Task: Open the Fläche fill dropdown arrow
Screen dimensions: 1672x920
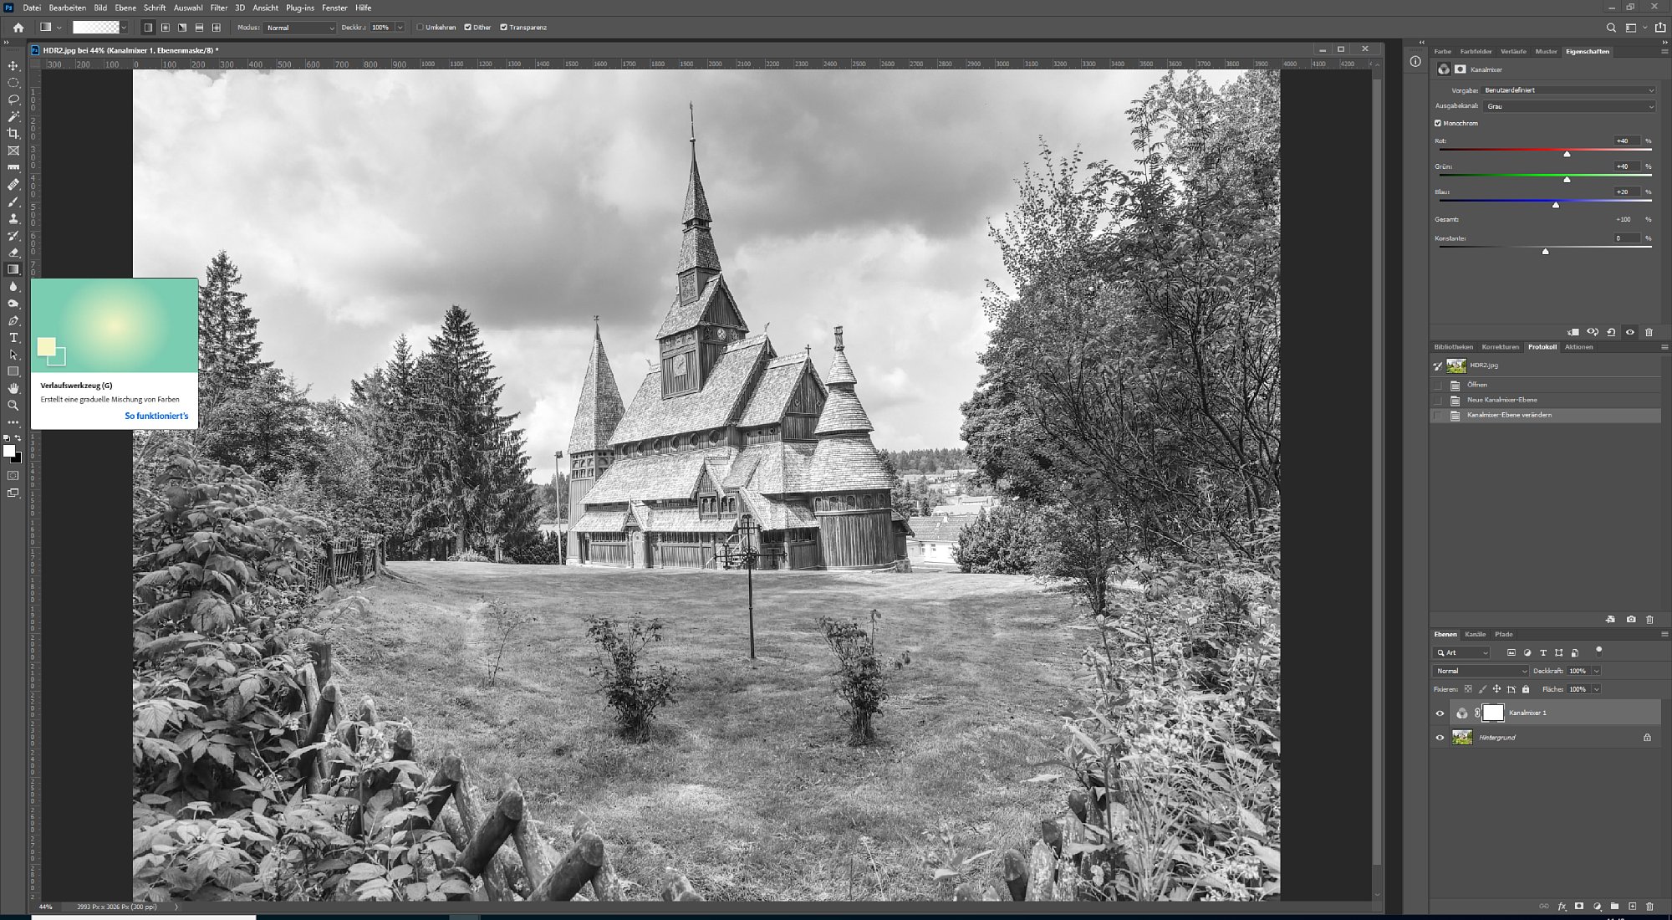Action: coord(1596,689)
